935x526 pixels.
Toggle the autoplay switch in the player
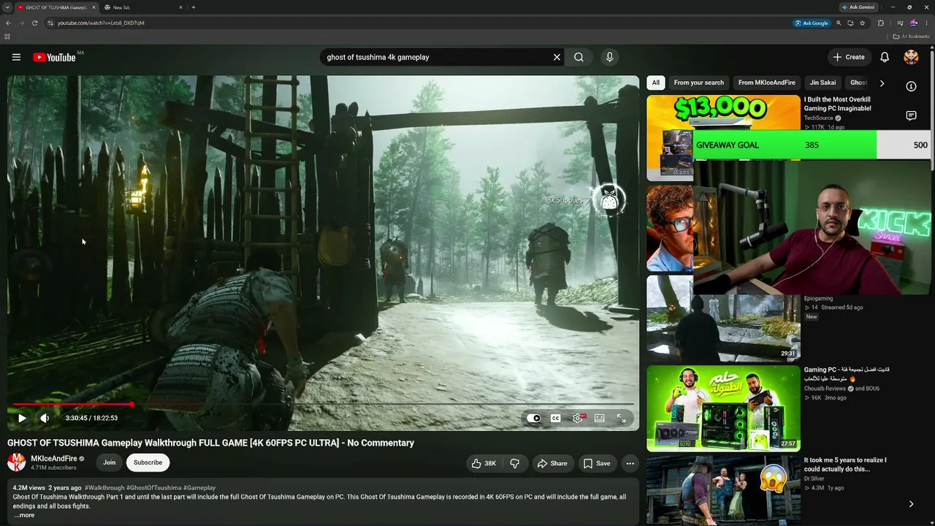(534, 418)
